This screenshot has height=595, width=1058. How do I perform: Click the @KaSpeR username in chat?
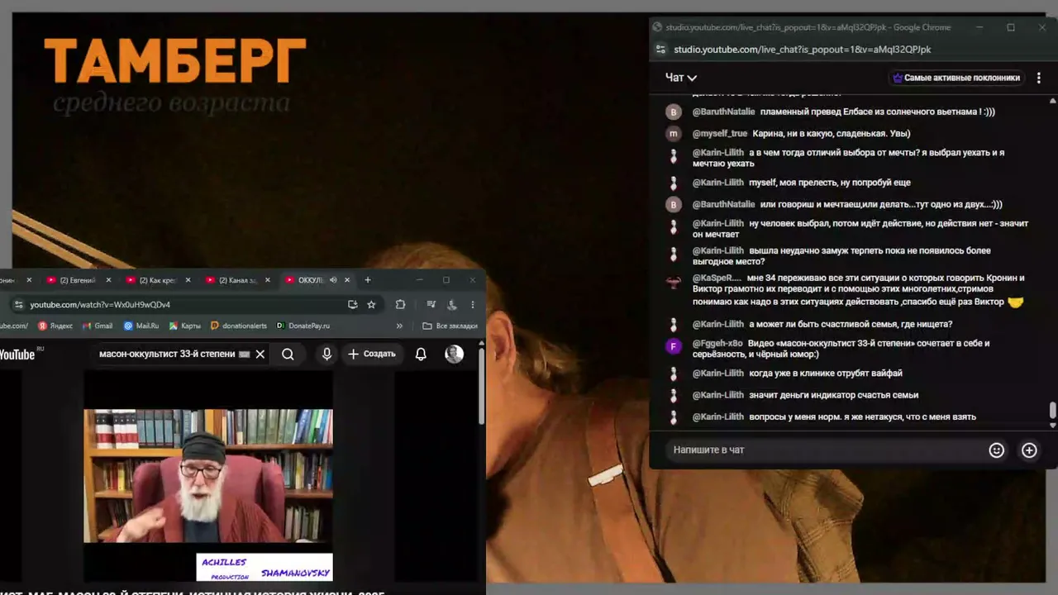(x=717, y=278)
